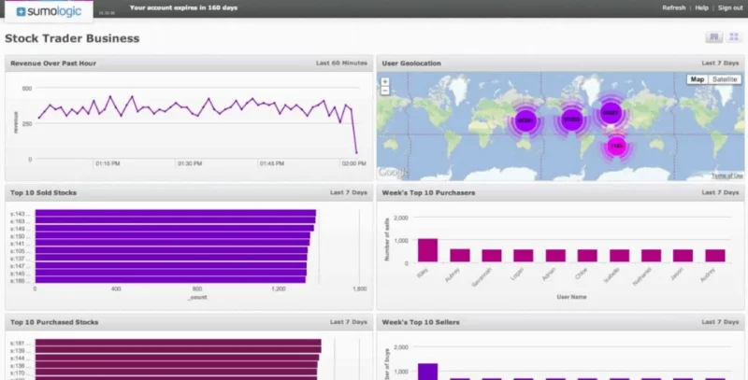Select the Map view toggle

click(x=698, y=79)
